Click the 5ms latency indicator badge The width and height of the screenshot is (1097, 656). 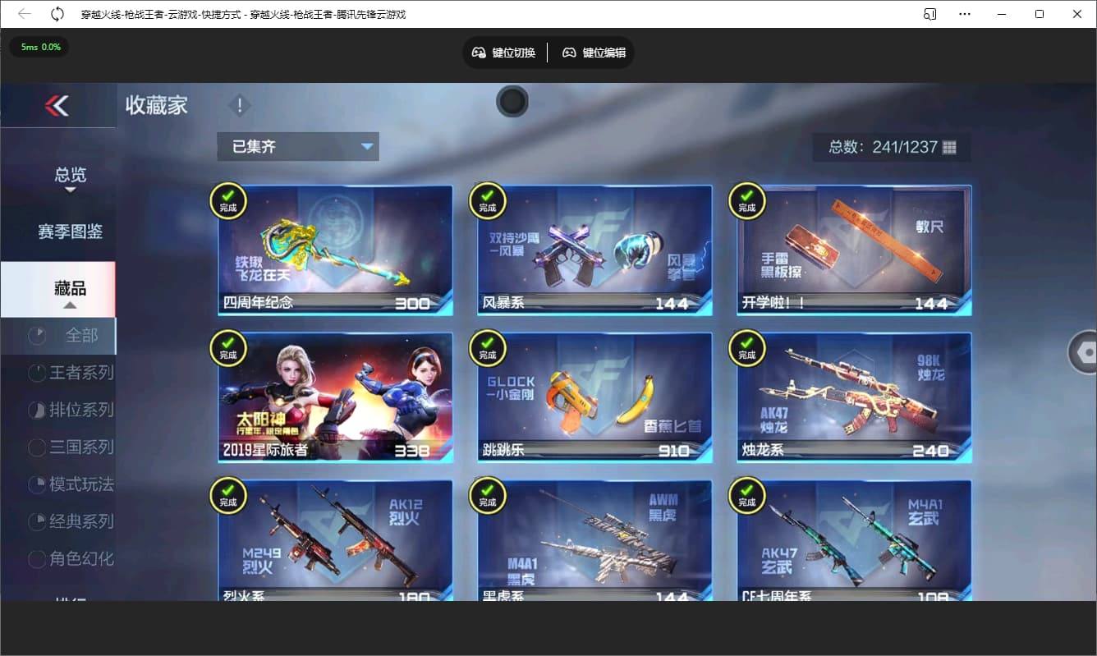coord(39,48)
